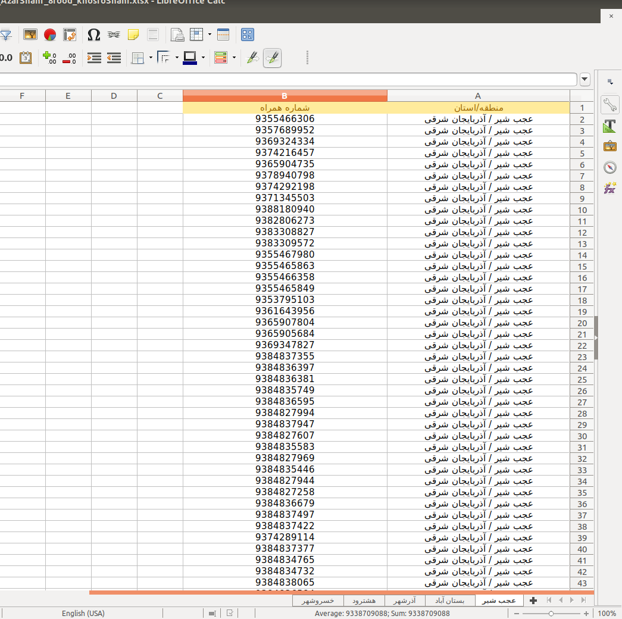Open the border style dropdown arrow
This screenshot has height=619, width=622.
click(x=177, y=58)
